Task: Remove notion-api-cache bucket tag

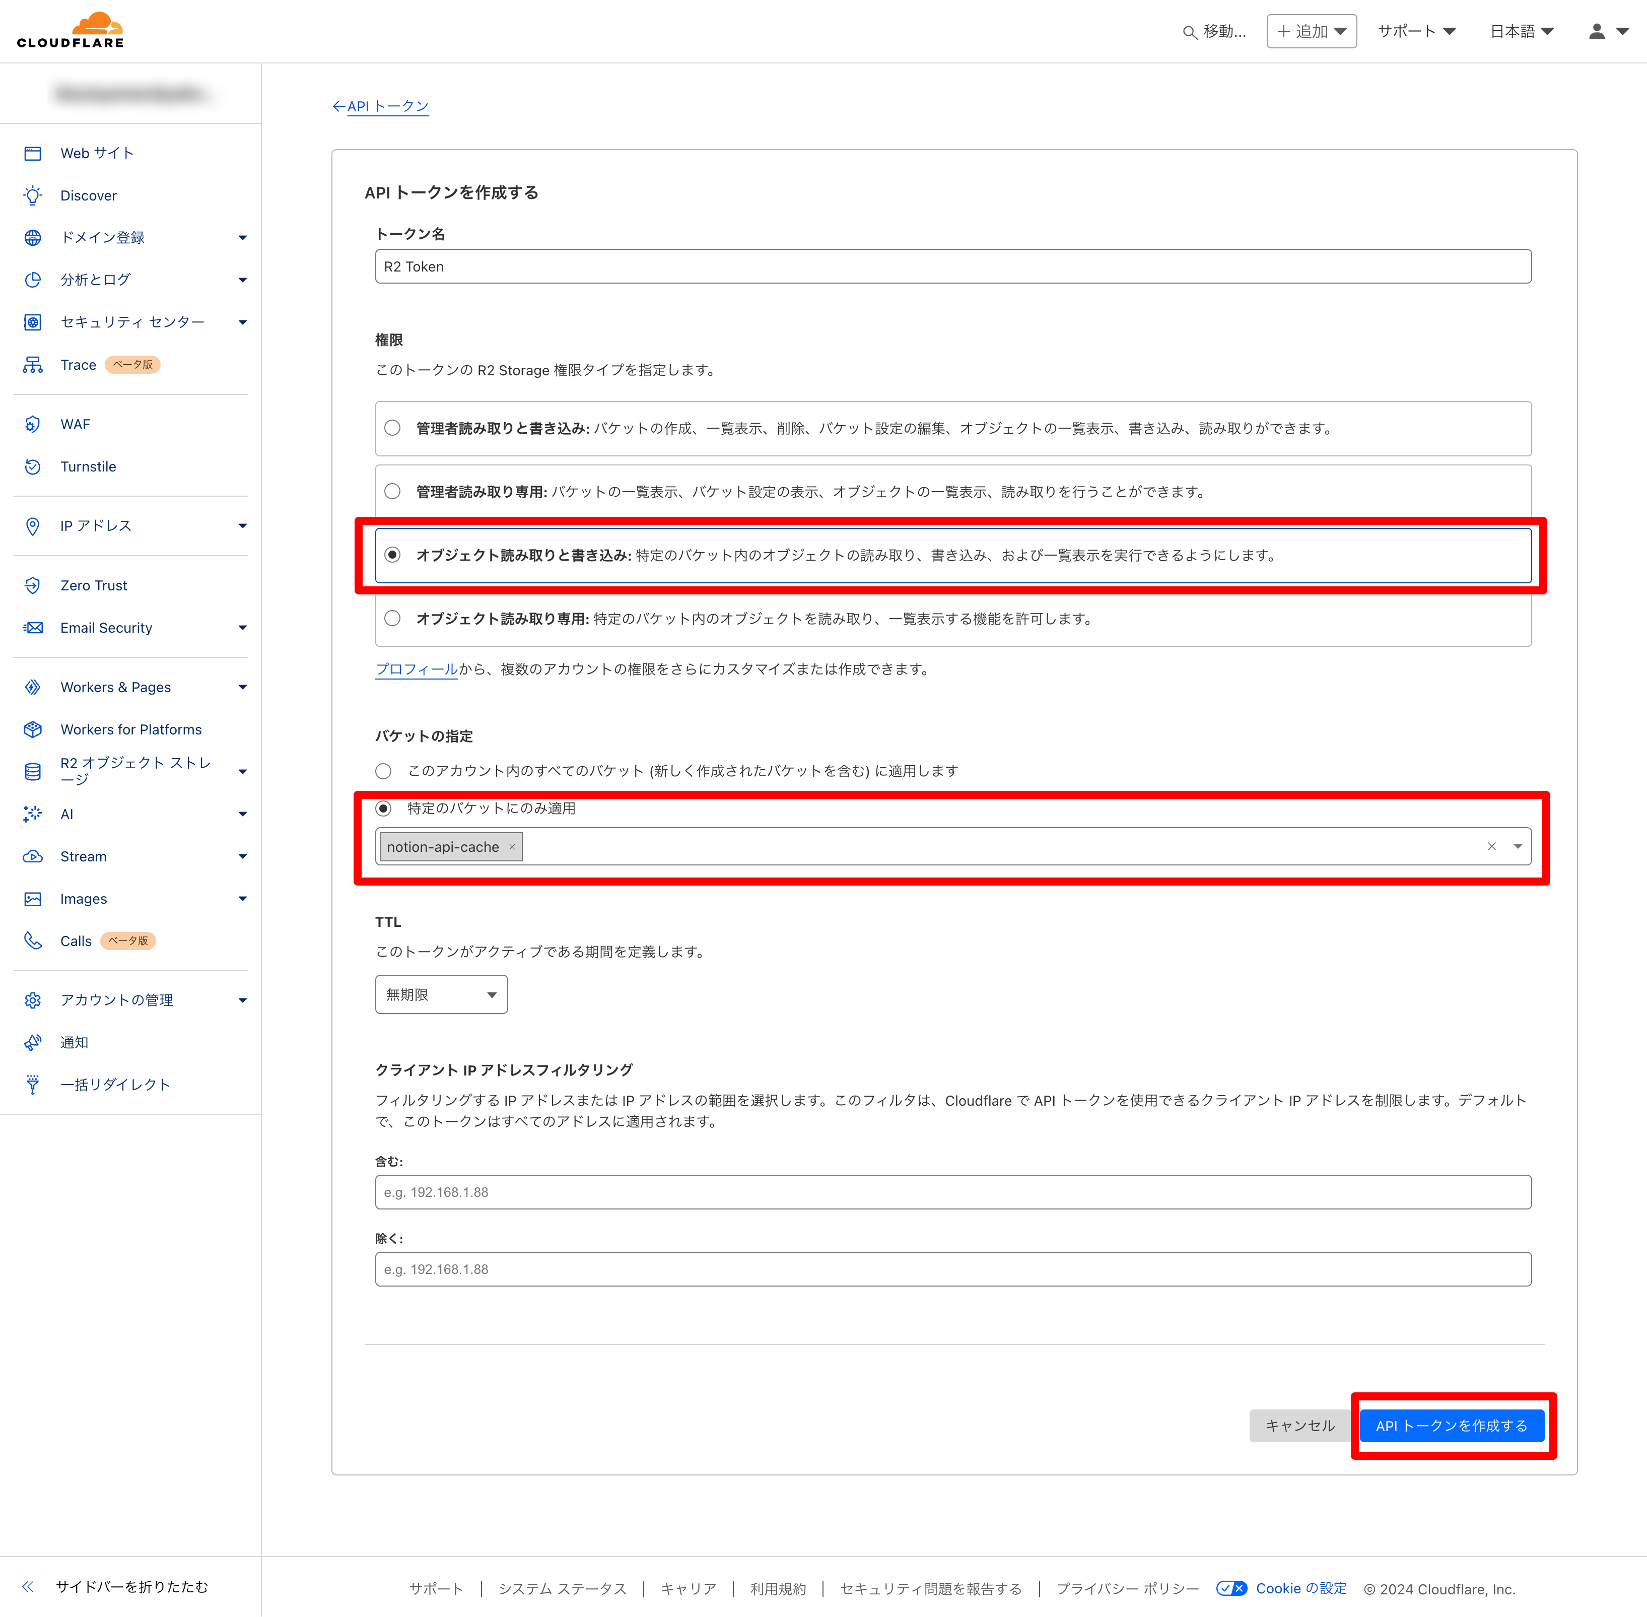Action: click(512, 847)
